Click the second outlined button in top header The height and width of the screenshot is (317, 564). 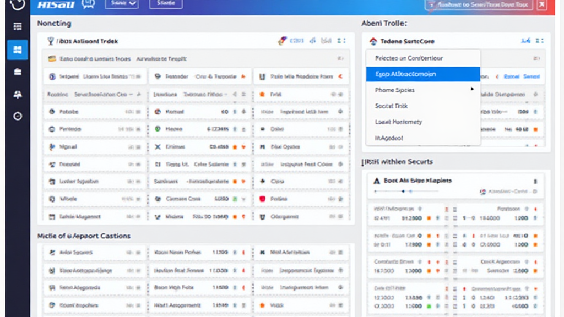coord(166,4)
